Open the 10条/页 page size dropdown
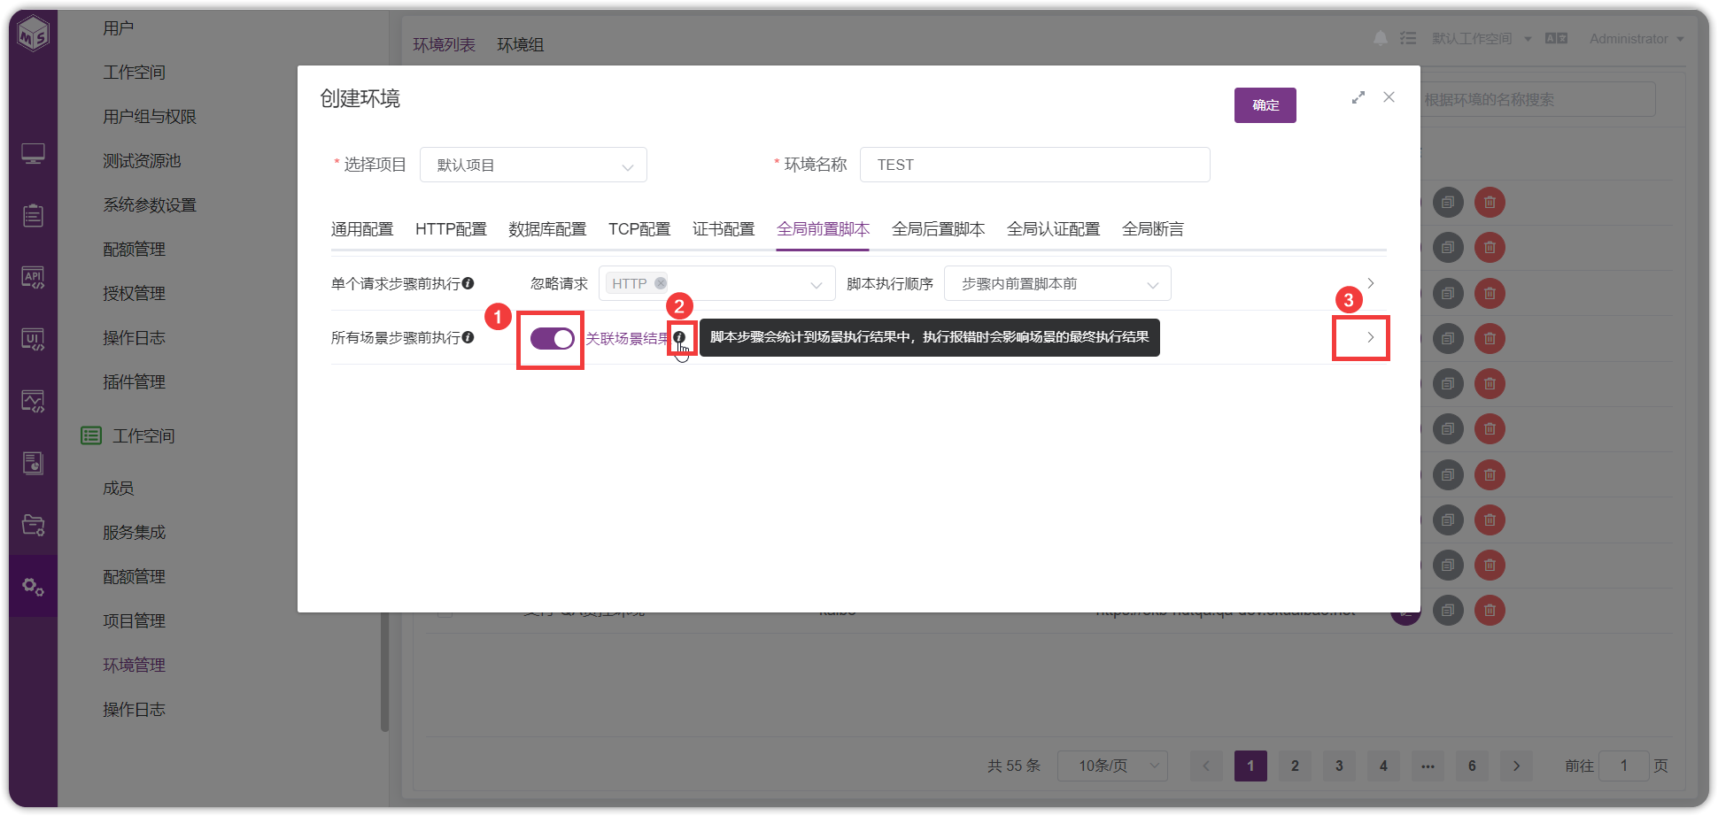The height and width of the screenshot is (816, 1718). tap(1112, 766)
